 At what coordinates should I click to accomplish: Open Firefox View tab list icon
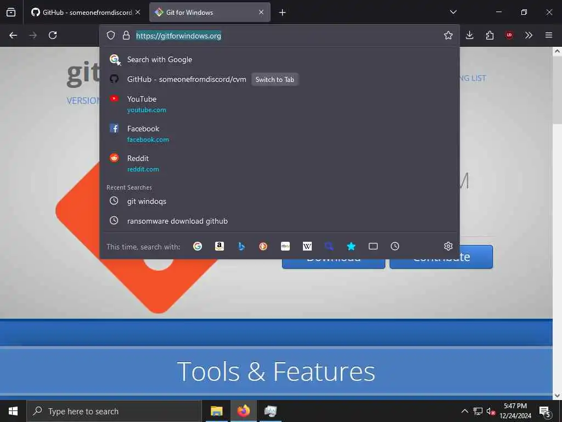point(11,12)
